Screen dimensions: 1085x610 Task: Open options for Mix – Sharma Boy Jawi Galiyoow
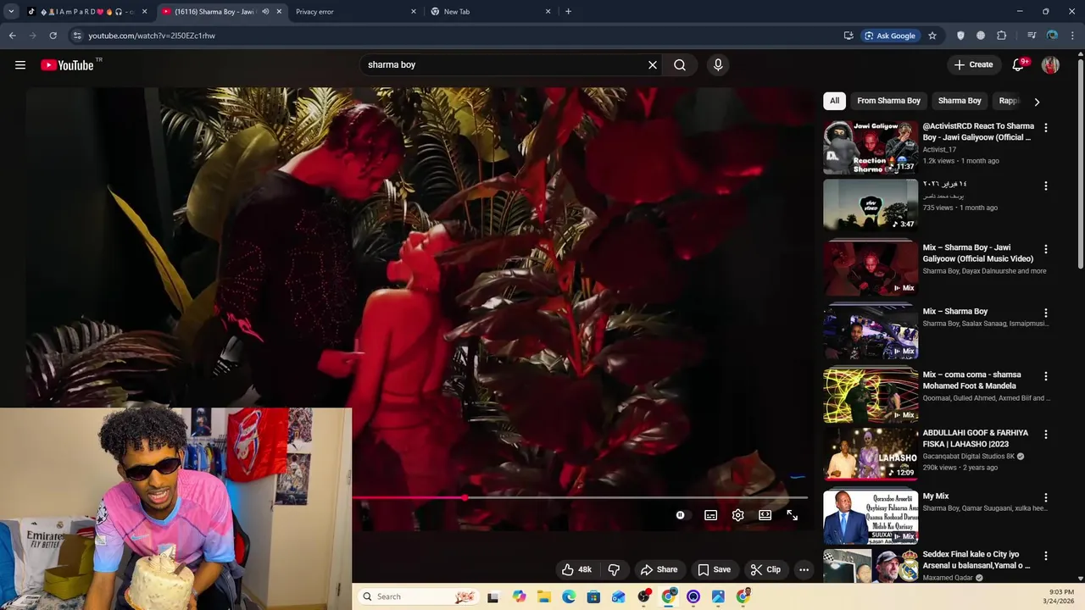point(1046,250)
